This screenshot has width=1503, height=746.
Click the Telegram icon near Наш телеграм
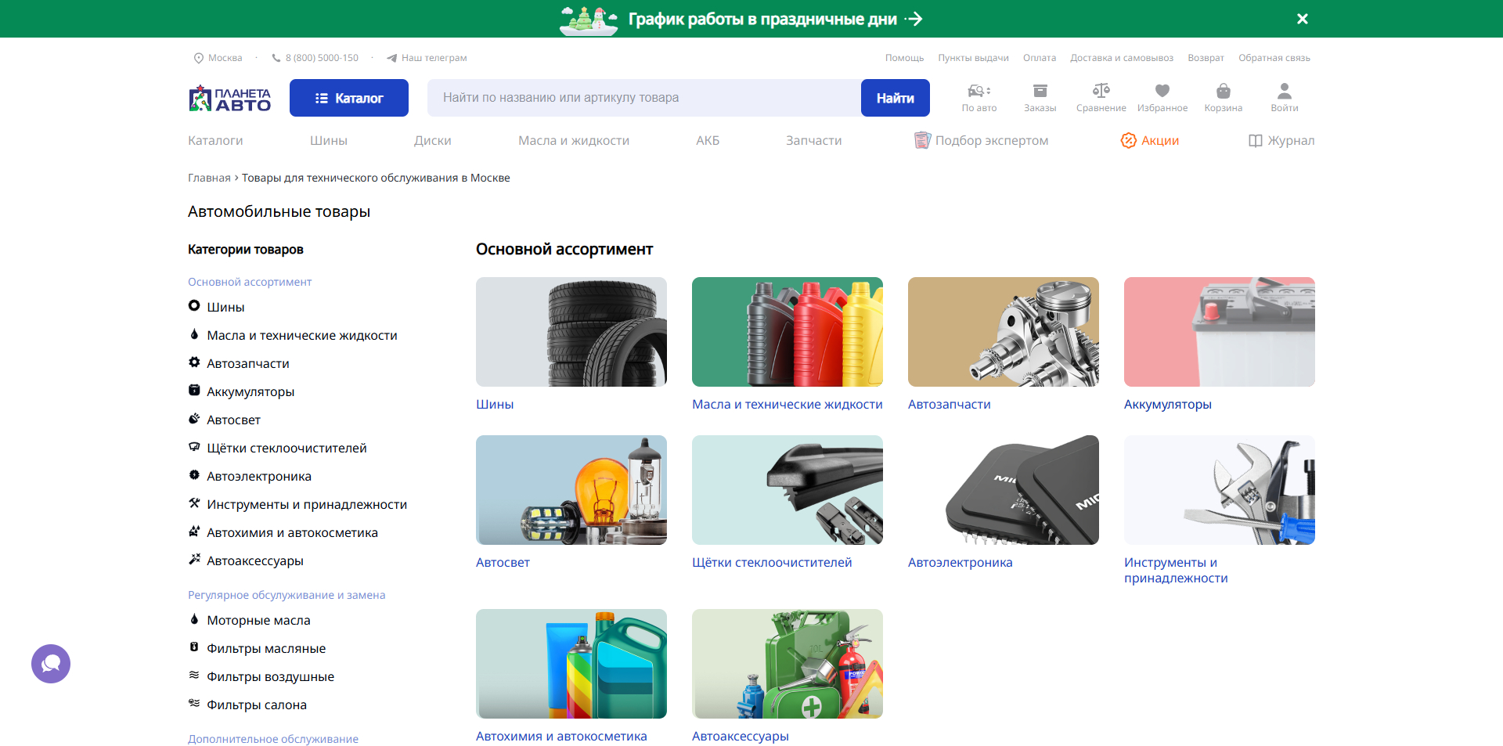391,57
